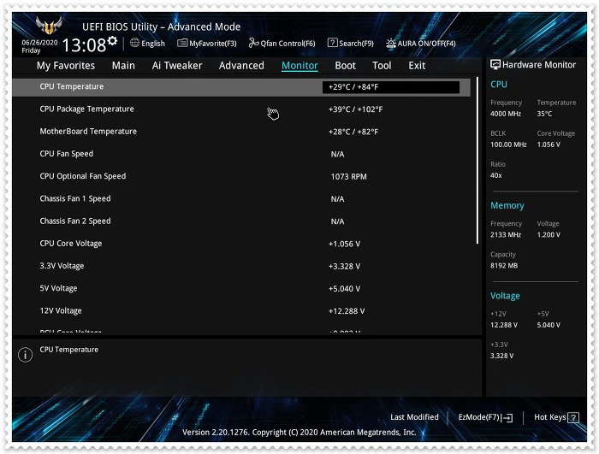Open the Exit tab
The height and width of the screenshot is (454, 599).
click(417, 66)
